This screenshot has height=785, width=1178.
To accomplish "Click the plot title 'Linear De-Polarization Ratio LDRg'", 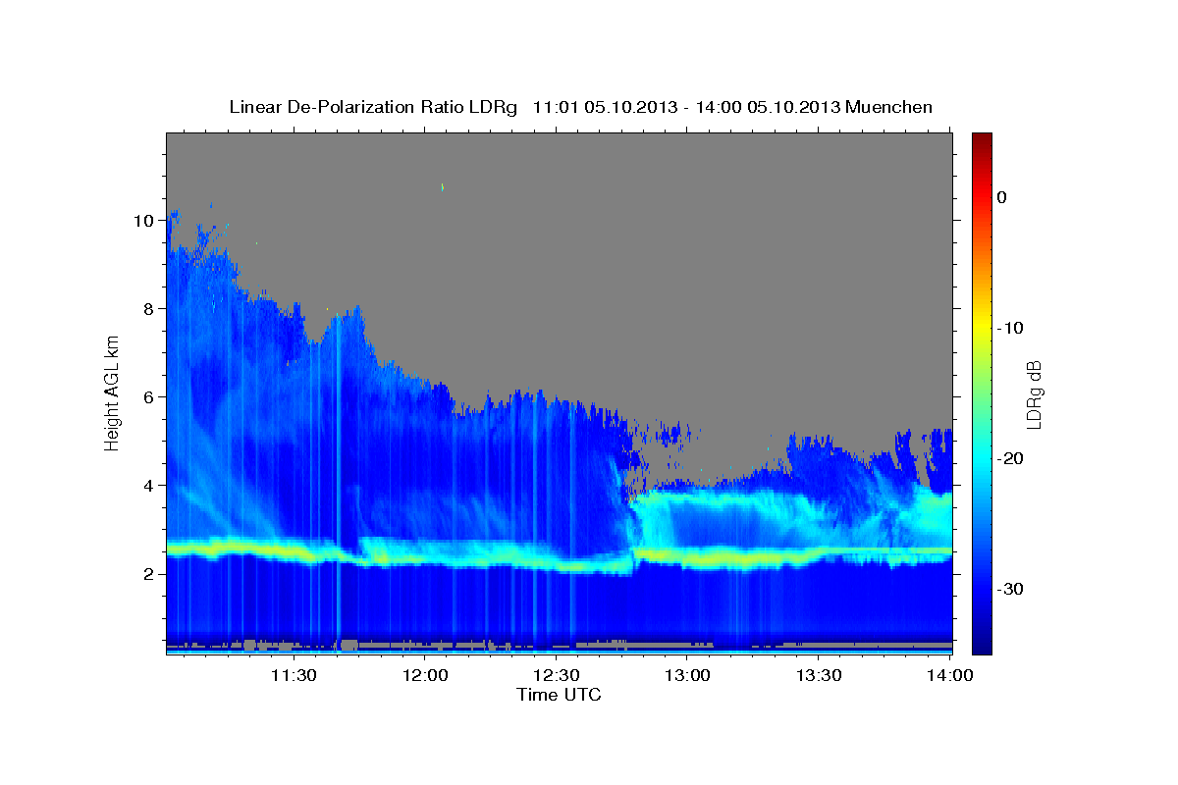I will [372, 107].
